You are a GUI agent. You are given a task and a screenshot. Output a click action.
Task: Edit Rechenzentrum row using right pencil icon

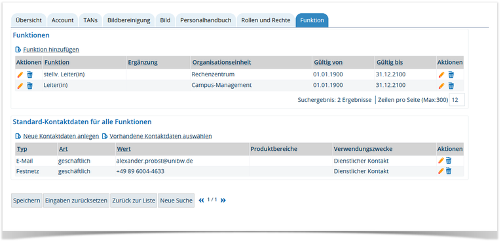pyautogui.click(x=441, y=75)
